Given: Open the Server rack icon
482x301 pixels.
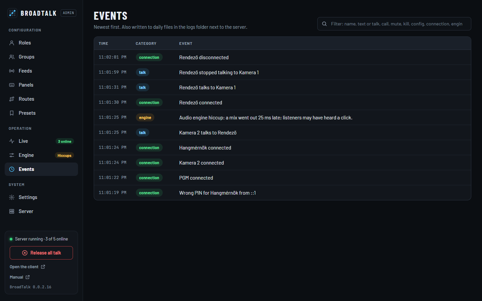Looking at the screenshot, I should click(x=12, y=211).
